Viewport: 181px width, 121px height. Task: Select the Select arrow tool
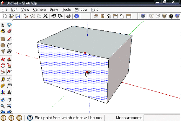3,25
